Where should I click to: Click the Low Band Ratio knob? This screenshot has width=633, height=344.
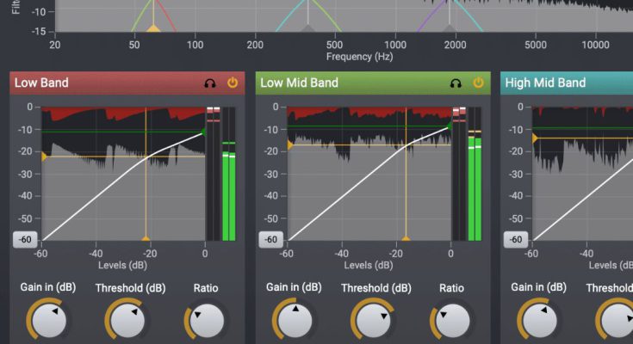[x=206, y=321]
